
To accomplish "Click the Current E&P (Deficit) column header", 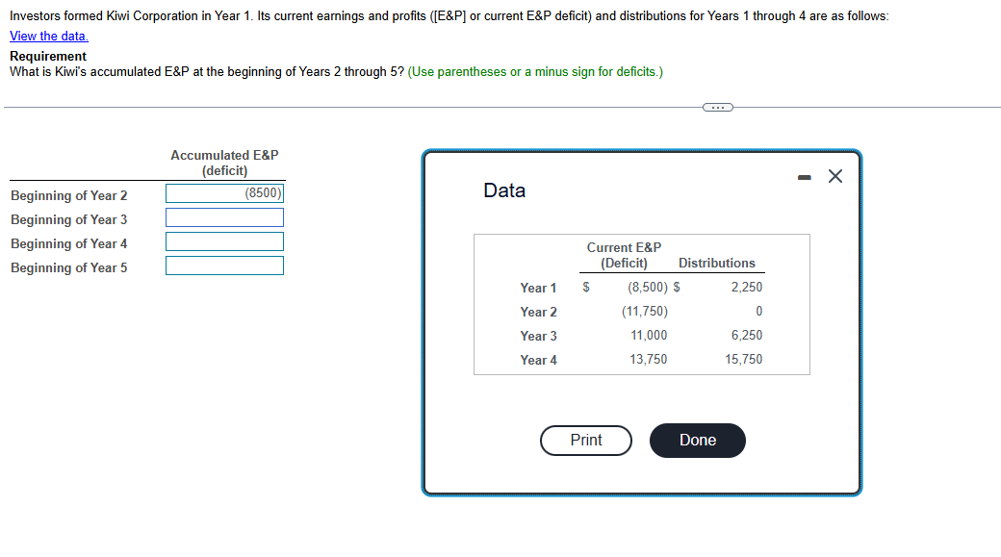I will [x=624, y=255].
